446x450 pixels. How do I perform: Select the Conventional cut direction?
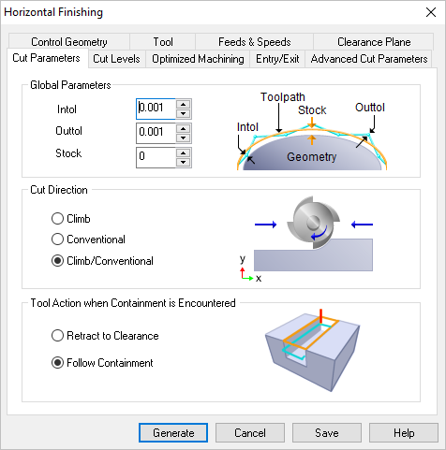pos(88,240)
